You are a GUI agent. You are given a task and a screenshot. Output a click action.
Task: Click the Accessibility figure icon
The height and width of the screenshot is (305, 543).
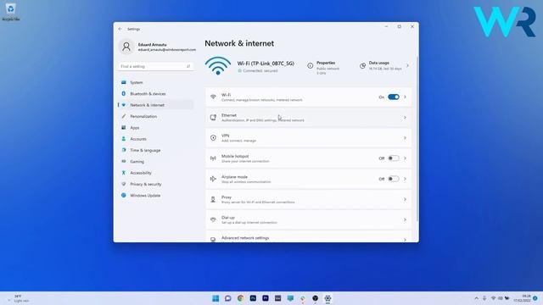click(124, 173)
